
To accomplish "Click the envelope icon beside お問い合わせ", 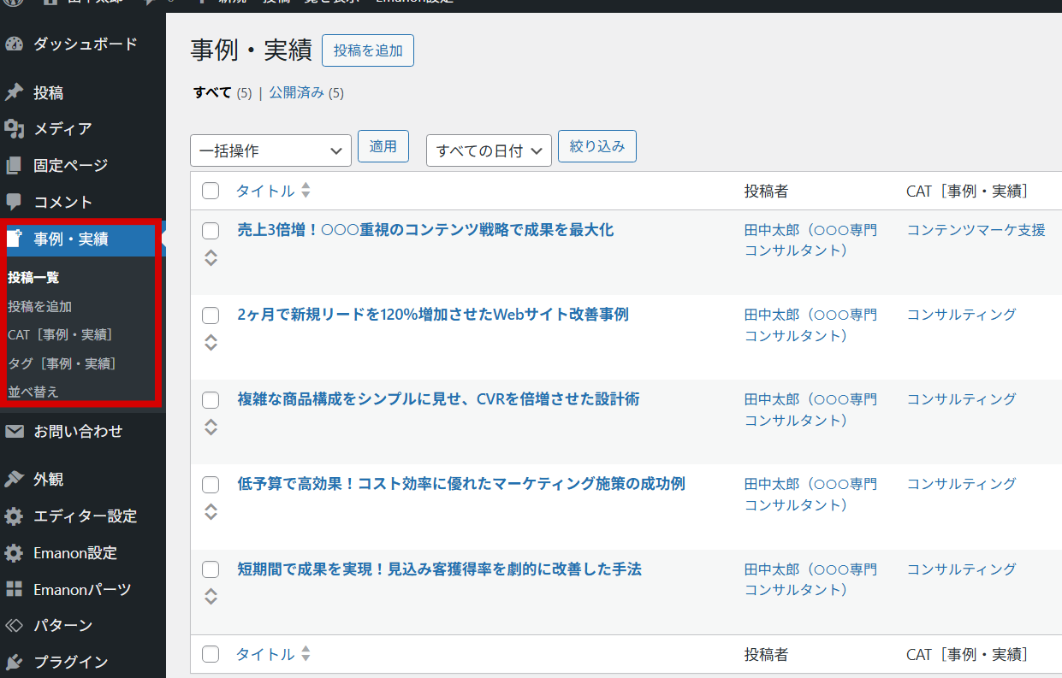I will (x=14, y=432).
